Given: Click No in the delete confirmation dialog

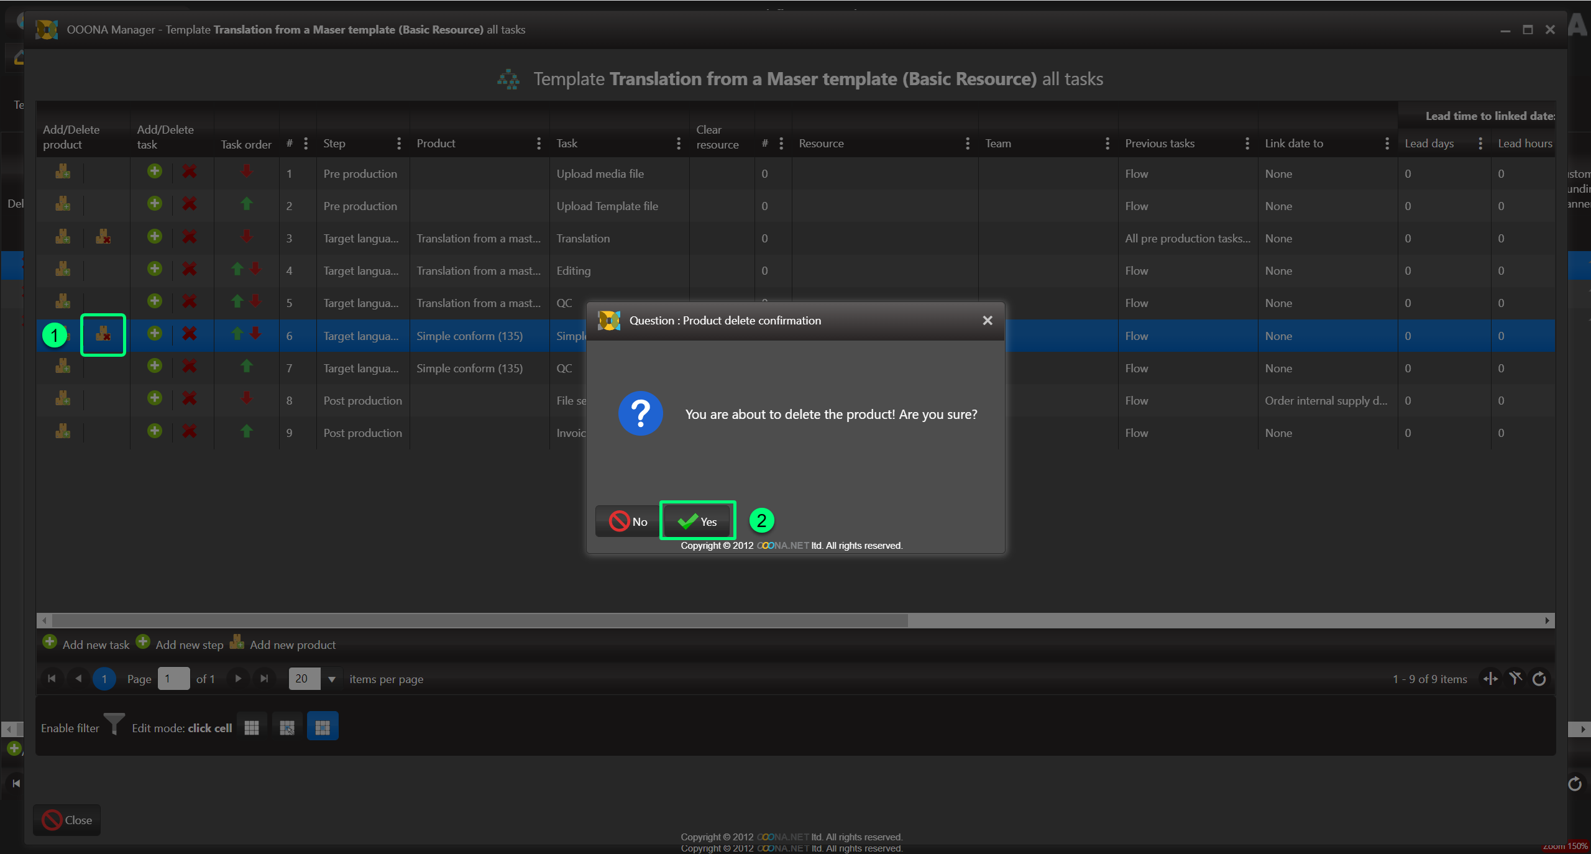Looking at the screenshot, I should tap(628, 521).
